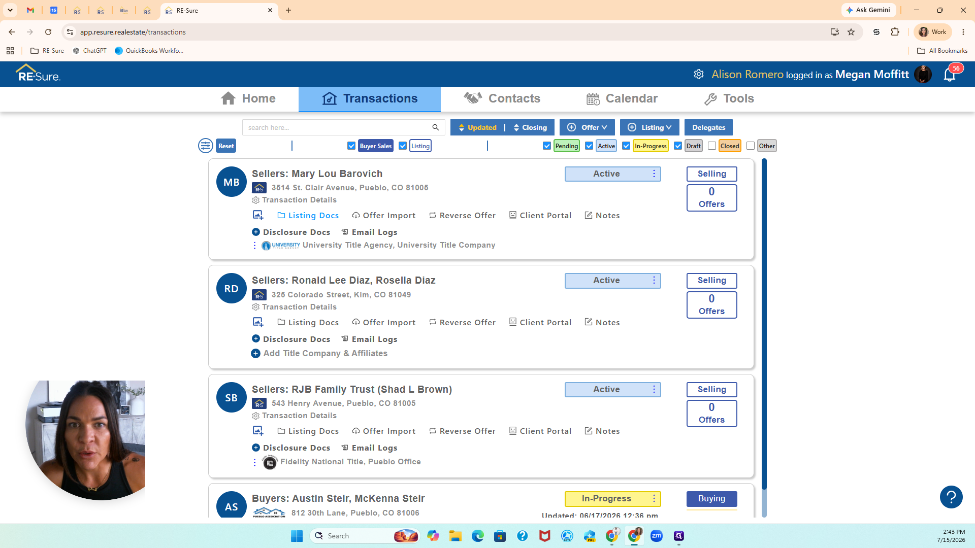Open the Calendar tab
Screen dimensions: 975x548
pos(622,98)
